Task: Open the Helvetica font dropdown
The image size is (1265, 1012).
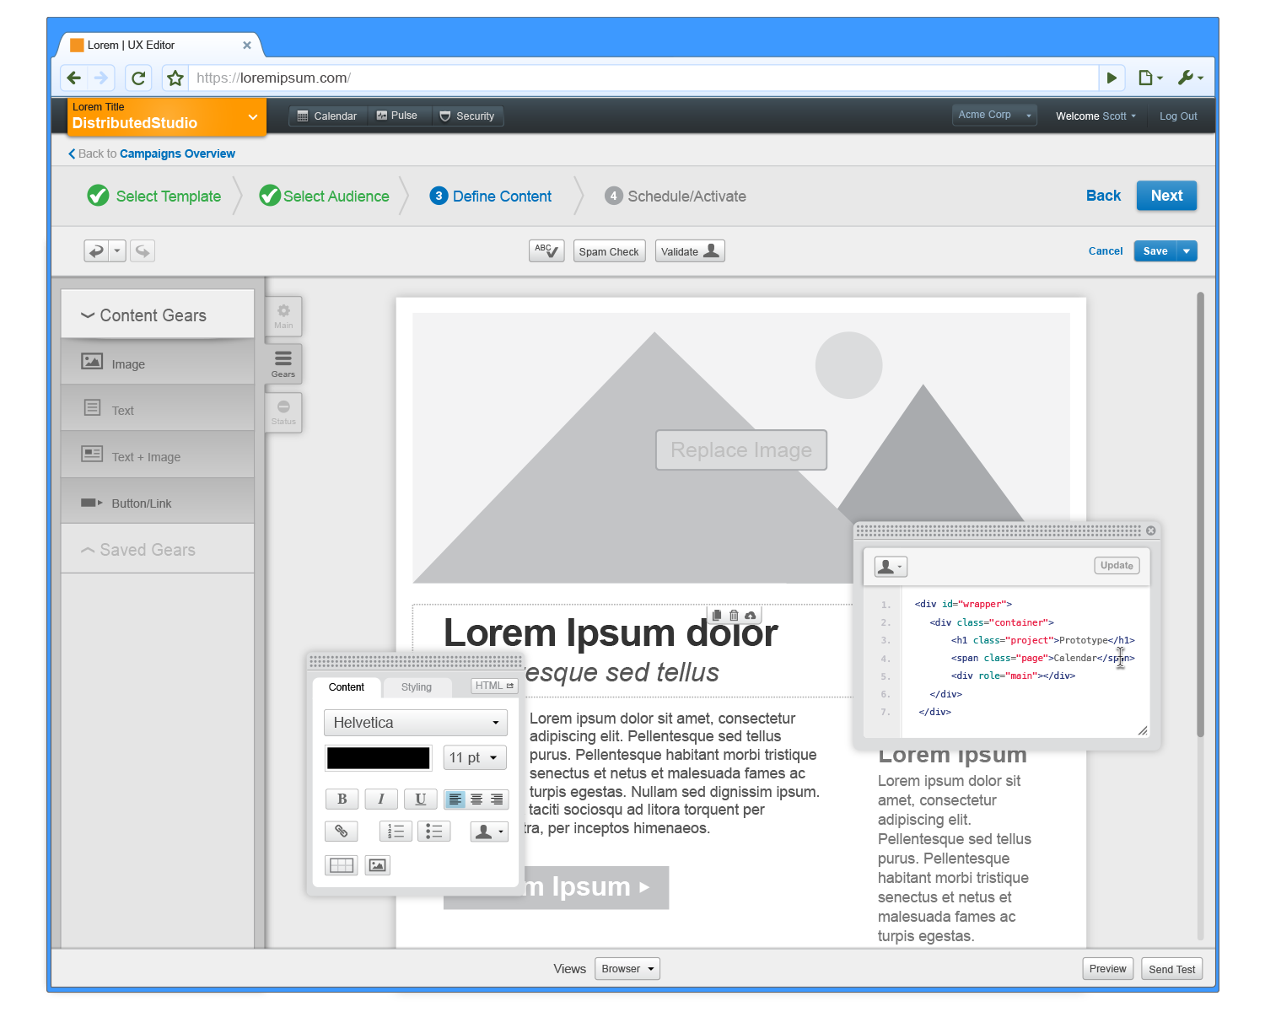Action: click(416, 723)
